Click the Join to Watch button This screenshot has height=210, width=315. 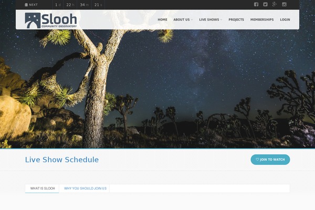tap(270, 160)
